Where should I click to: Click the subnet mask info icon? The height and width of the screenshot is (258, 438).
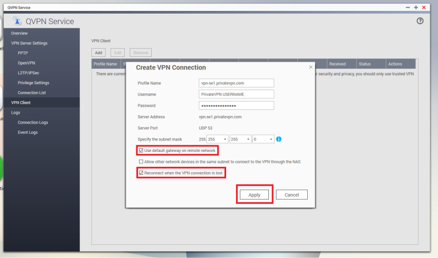pos(279,139)
